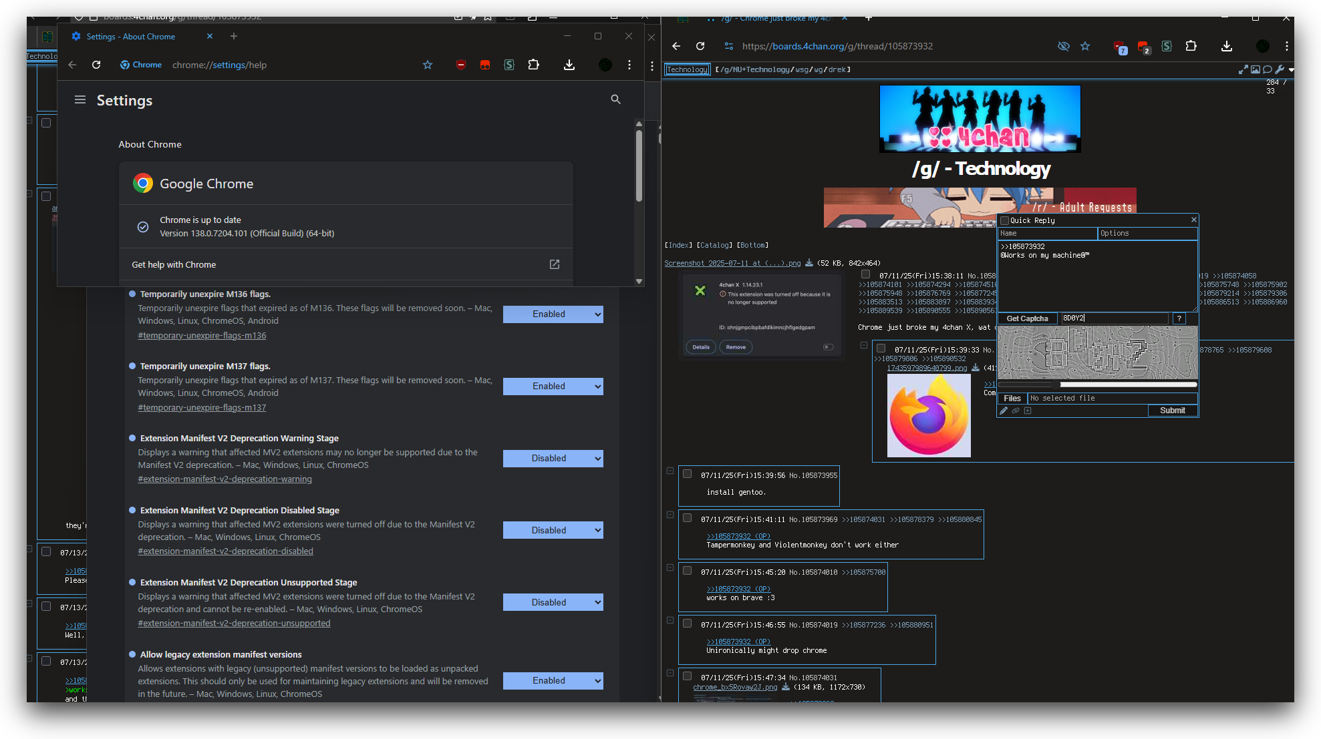Open the 4chan X header dropdown arrow
Screen dimensions: 1321x739
1291,70
